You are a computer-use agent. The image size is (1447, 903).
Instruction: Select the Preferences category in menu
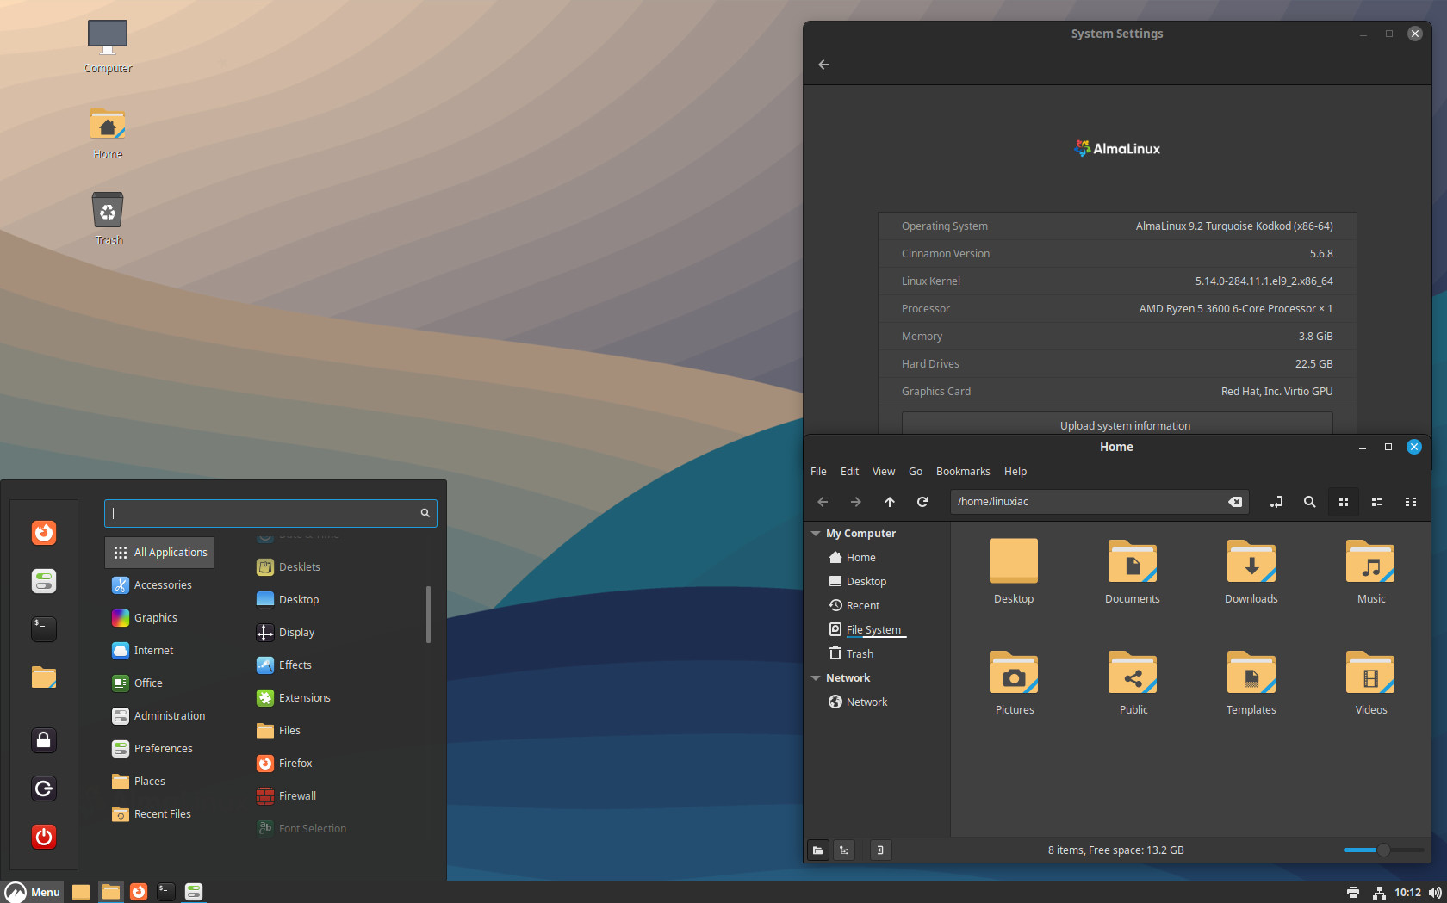tap(159, 749)
